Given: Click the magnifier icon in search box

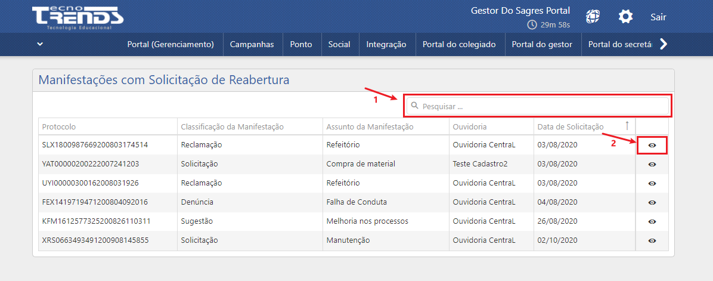Looking at the screenshot, I should pos(415,106).
